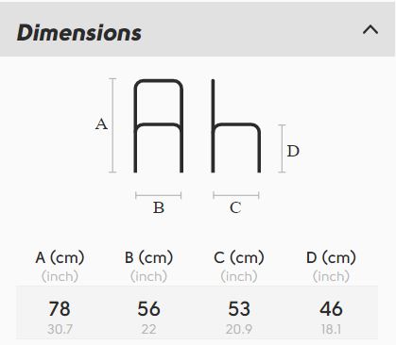Click the horizontal measurement line above B

pyautogui.click(x=159, y=195)
